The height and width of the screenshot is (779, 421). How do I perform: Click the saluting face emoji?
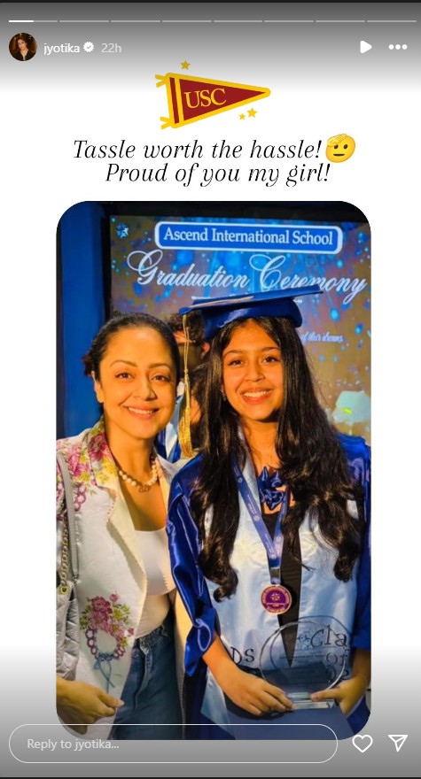340,148
